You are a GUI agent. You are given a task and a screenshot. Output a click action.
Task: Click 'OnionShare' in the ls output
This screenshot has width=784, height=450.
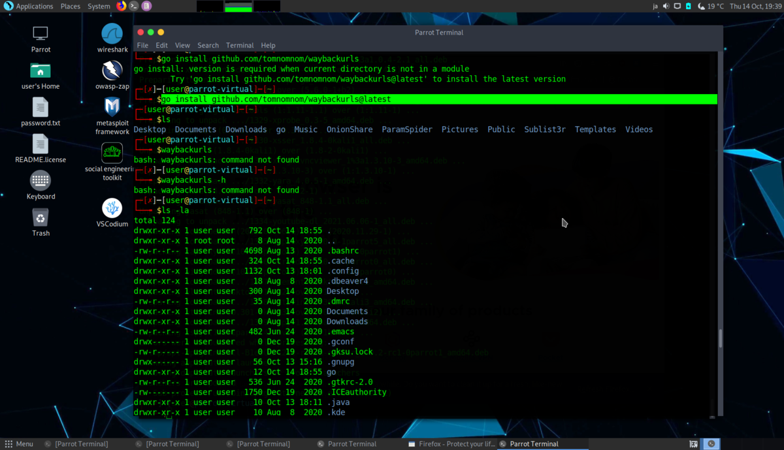click(x=350, y=129)
